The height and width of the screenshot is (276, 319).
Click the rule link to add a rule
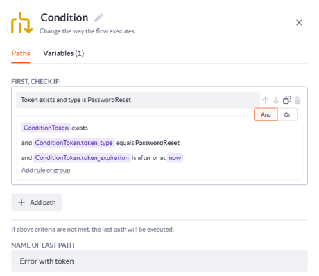(40, 171)
